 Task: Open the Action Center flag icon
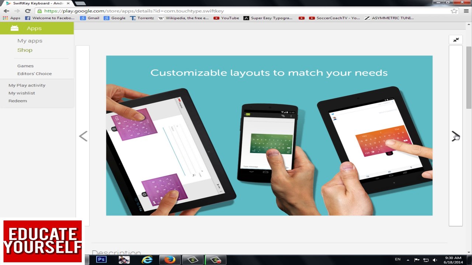click(417, 260)
